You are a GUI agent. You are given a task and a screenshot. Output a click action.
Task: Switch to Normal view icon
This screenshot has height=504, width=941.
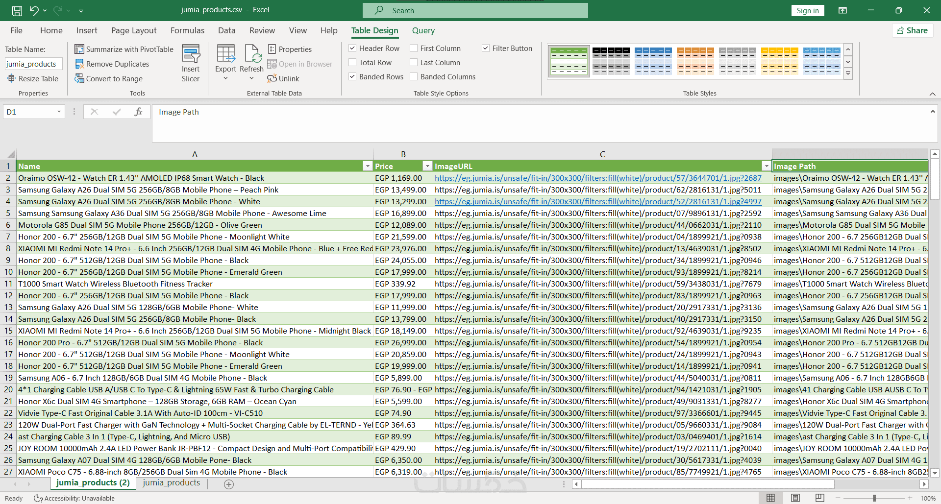(771, 498)
